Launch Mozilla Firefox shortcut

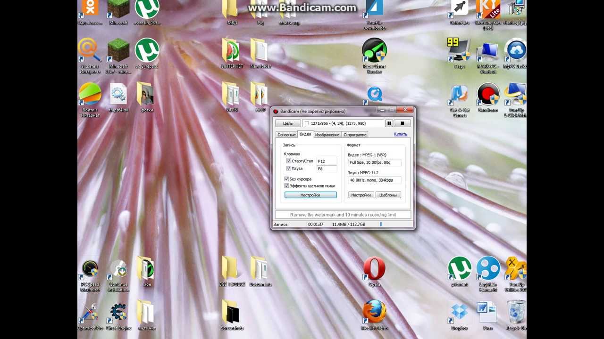click(x=374, y=315)
